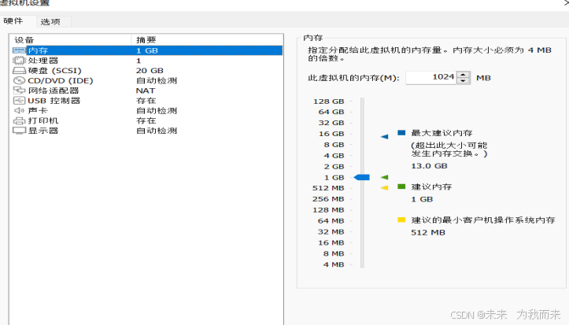This screenshot has width=569, height=325.
Task: Click the 打印机 printer icon
Action: point(19,120)
